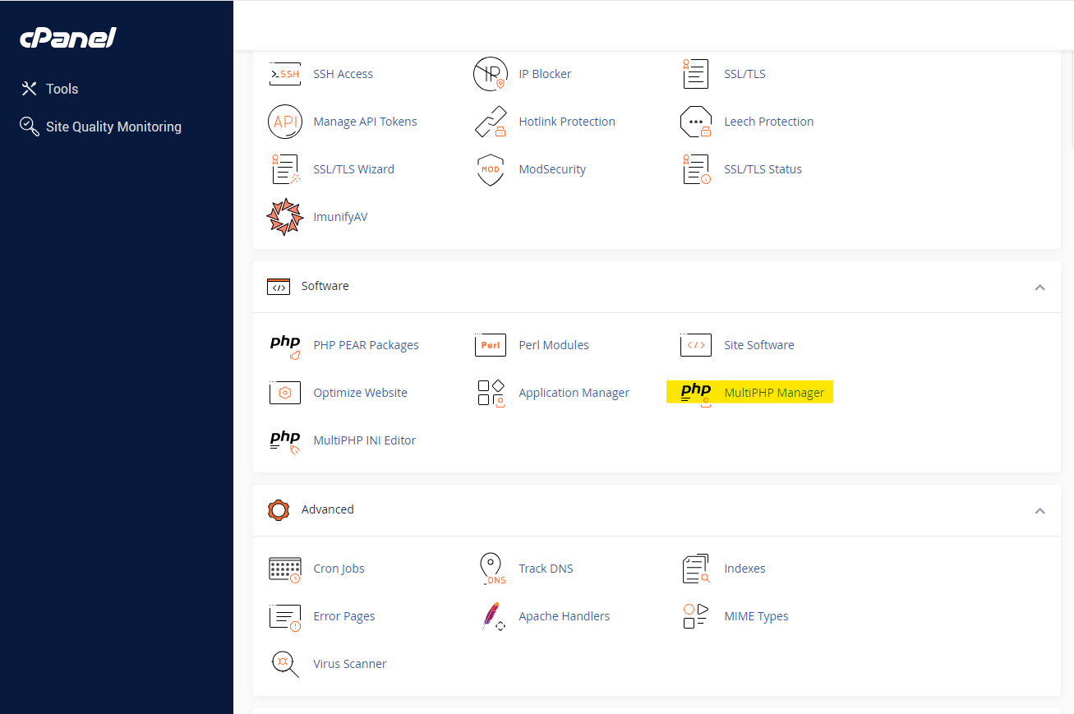The width and height of the screenshot is (1074, 714).
Task: Launch the MultiPHP INI Editor
Action: (364, 440)
